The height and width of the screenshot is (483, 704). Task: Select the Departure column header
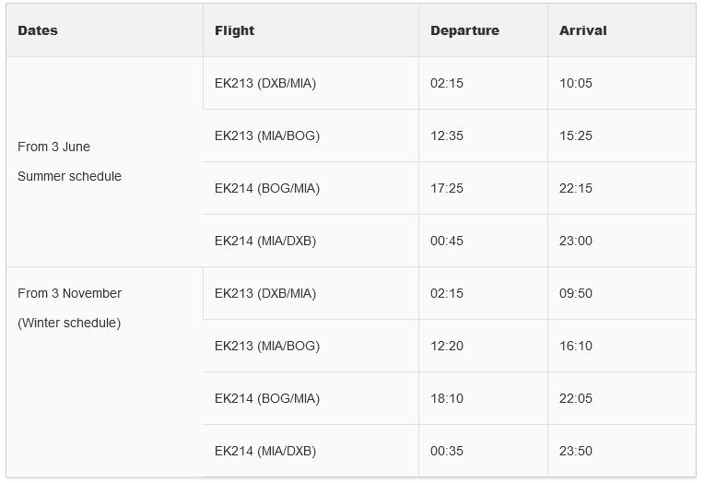tap(464, 30)
